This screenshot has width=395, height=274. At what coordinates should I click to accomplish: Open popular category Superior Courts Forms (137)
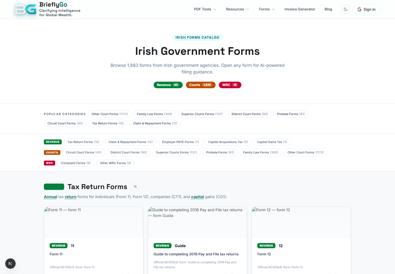point(202,114)
